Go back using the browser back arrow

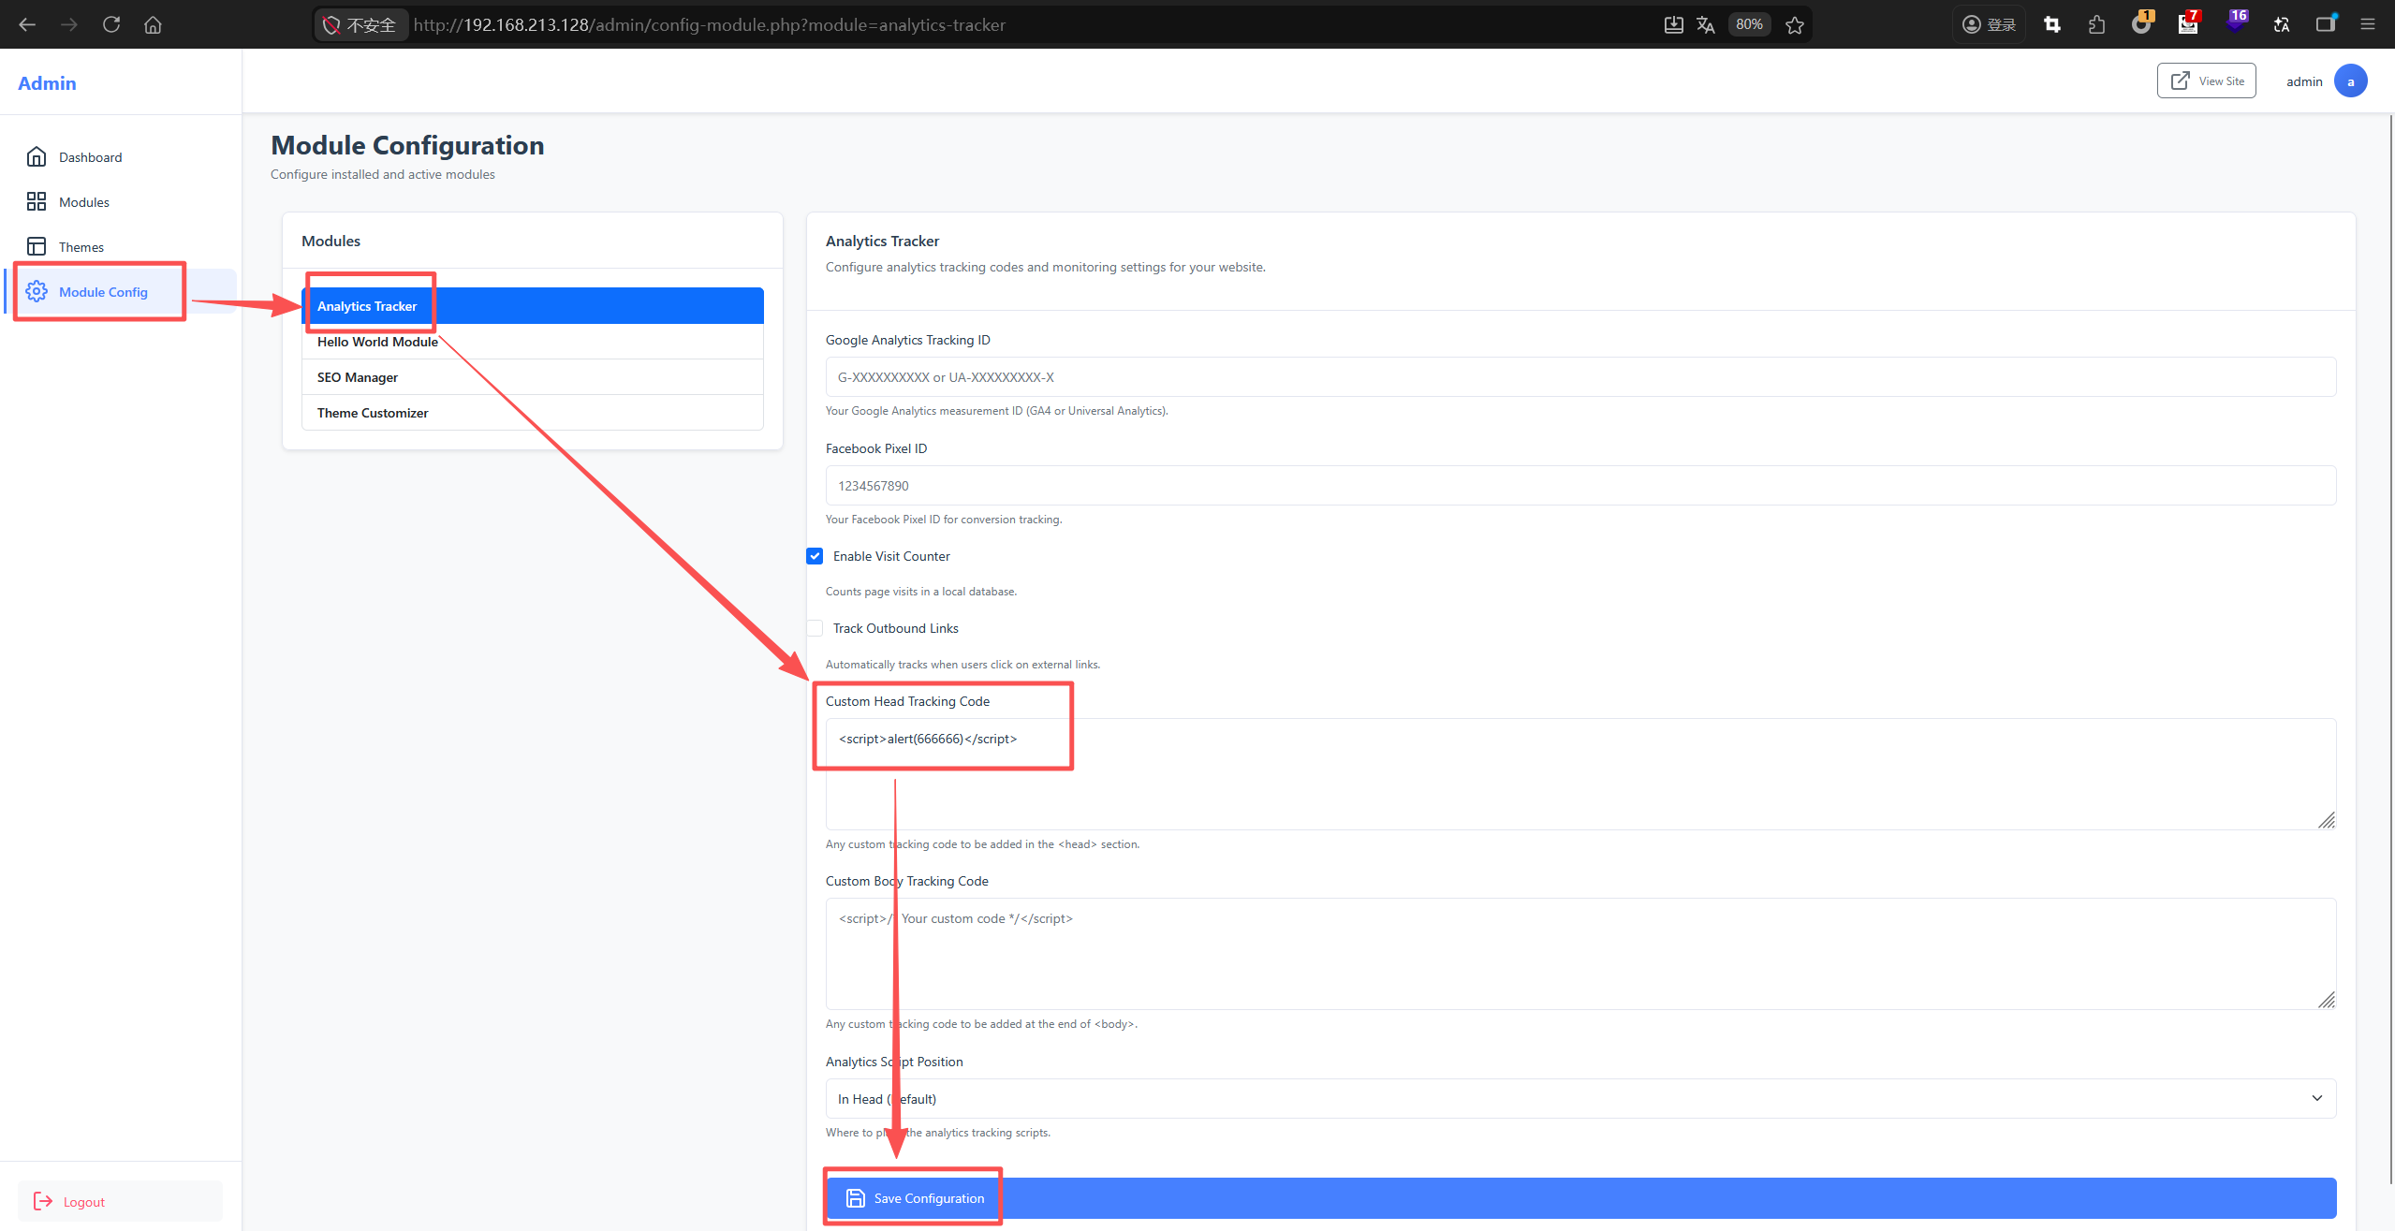(x=27, y=24)
